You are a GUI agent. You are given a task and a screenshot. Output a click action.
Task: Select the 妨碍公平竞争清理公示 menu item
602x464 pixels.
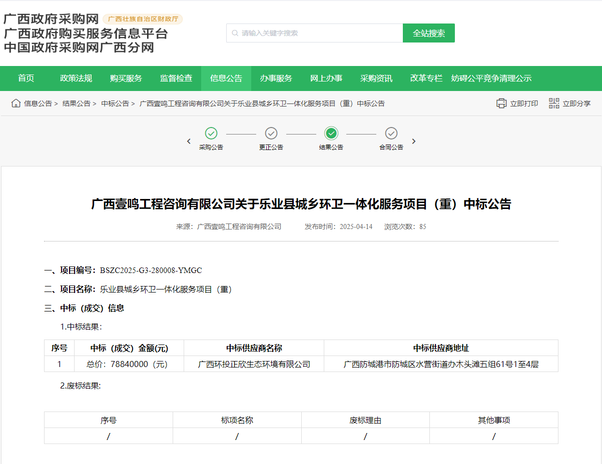491,78
